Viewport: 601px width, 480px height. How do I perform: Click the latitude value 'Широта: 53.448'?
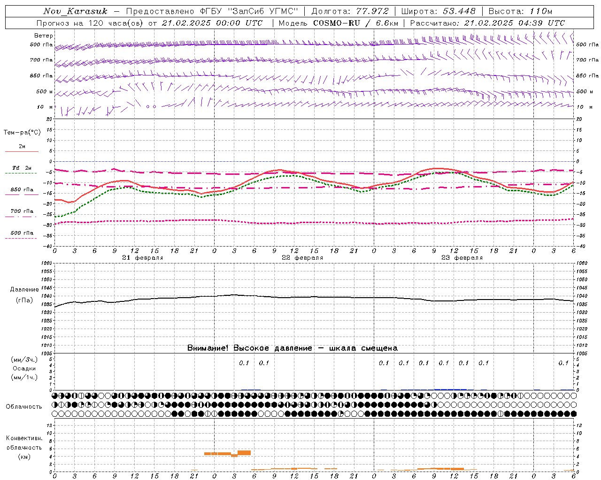(x=438, y=11)
